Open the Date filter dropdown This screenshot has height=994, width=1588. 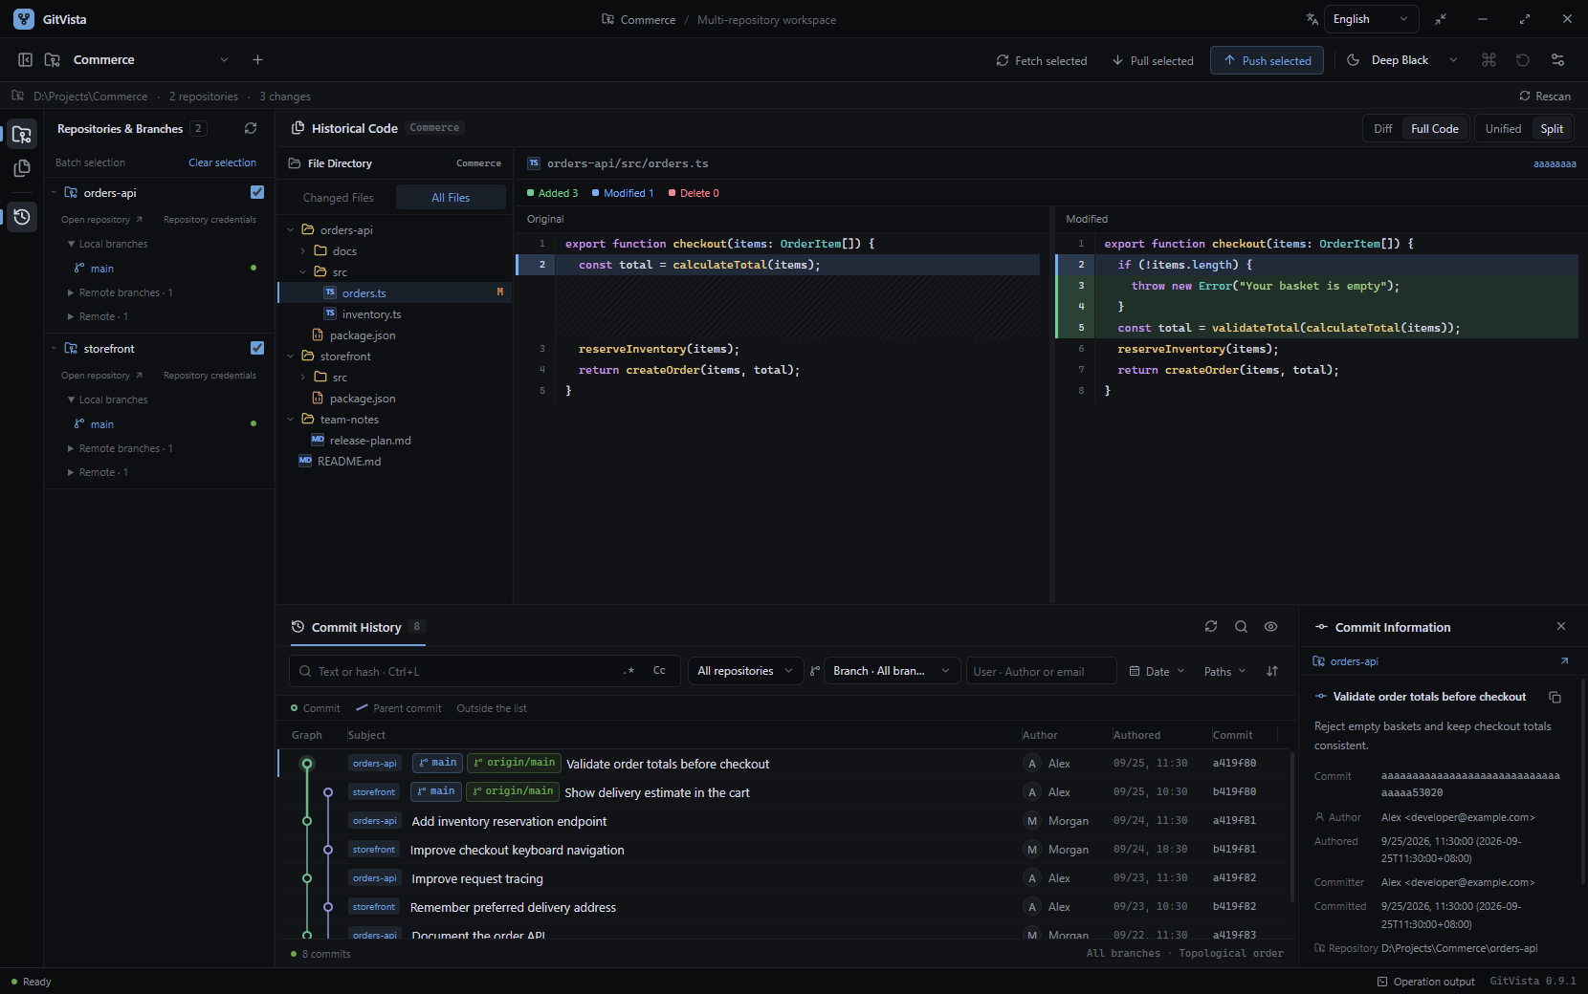(1158, 671)
